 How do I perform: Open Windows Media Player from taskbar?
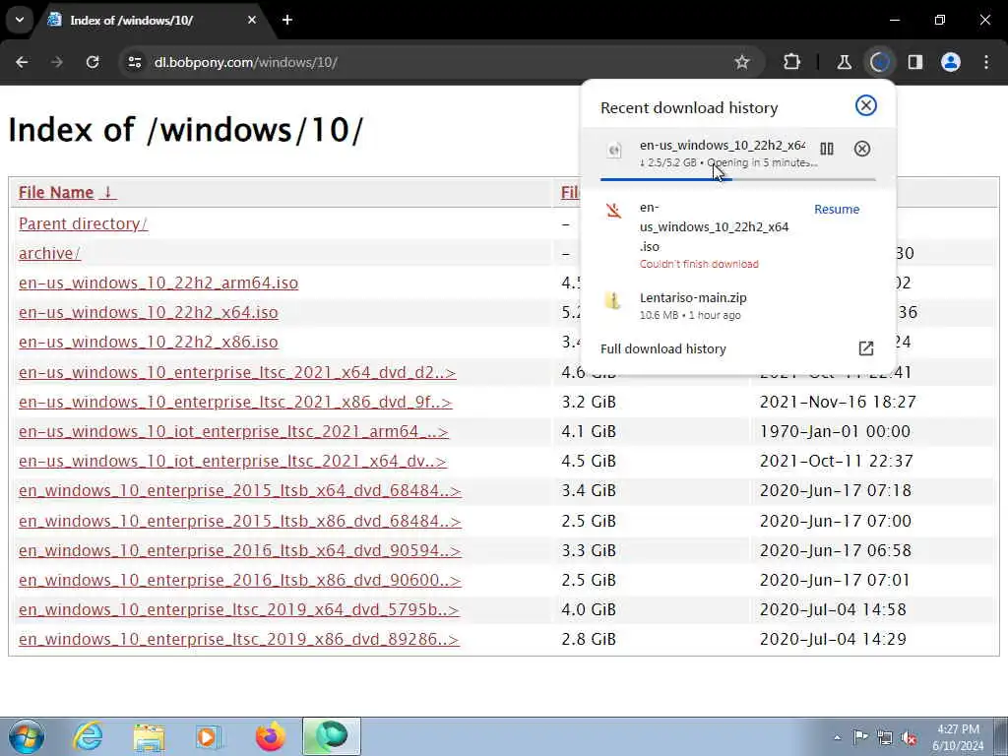tap(209, 736)
